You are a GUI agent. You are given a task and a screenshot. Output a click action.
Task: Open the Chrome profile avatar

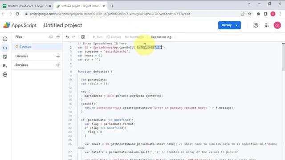point(273,14)
